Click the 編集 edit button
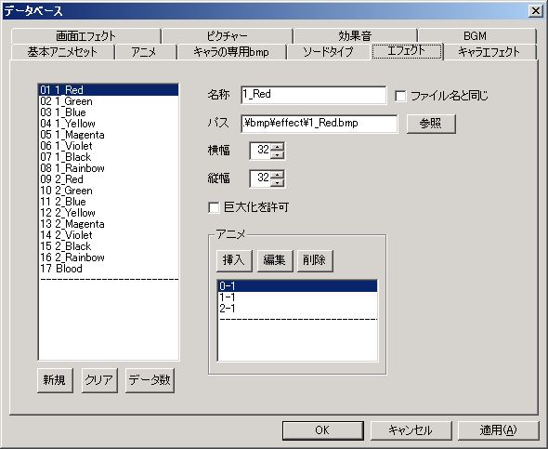 pos(275,260)
